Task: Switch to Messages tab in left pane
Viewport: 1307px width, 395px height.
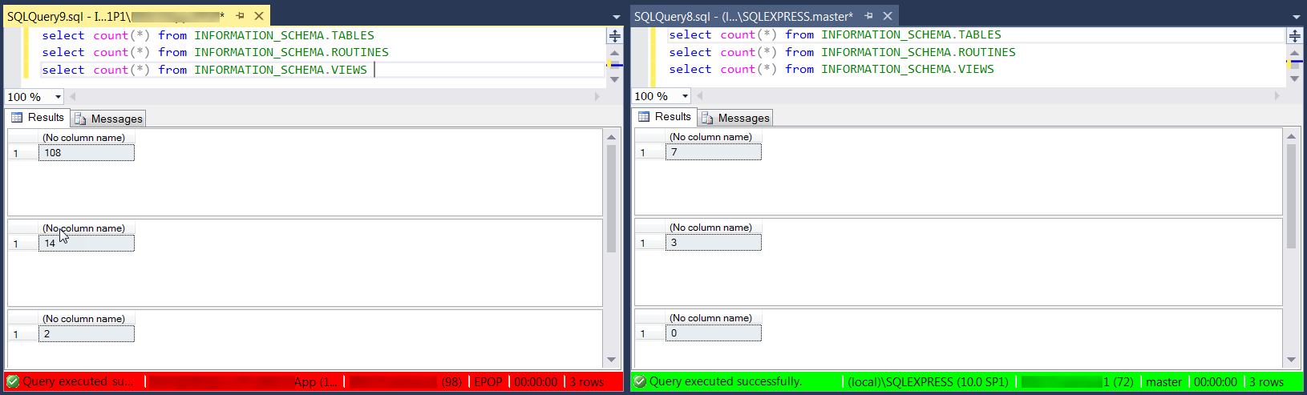Action: 109,119
